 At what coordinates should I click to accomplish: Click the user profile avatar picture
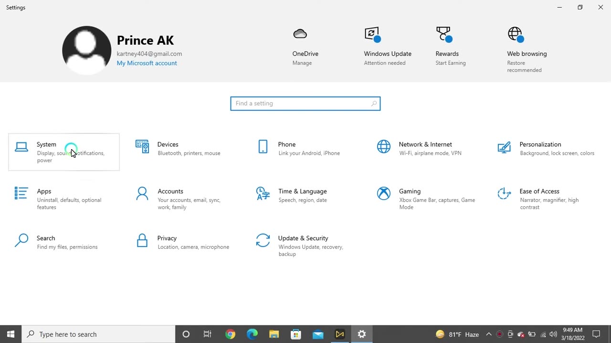86,50
